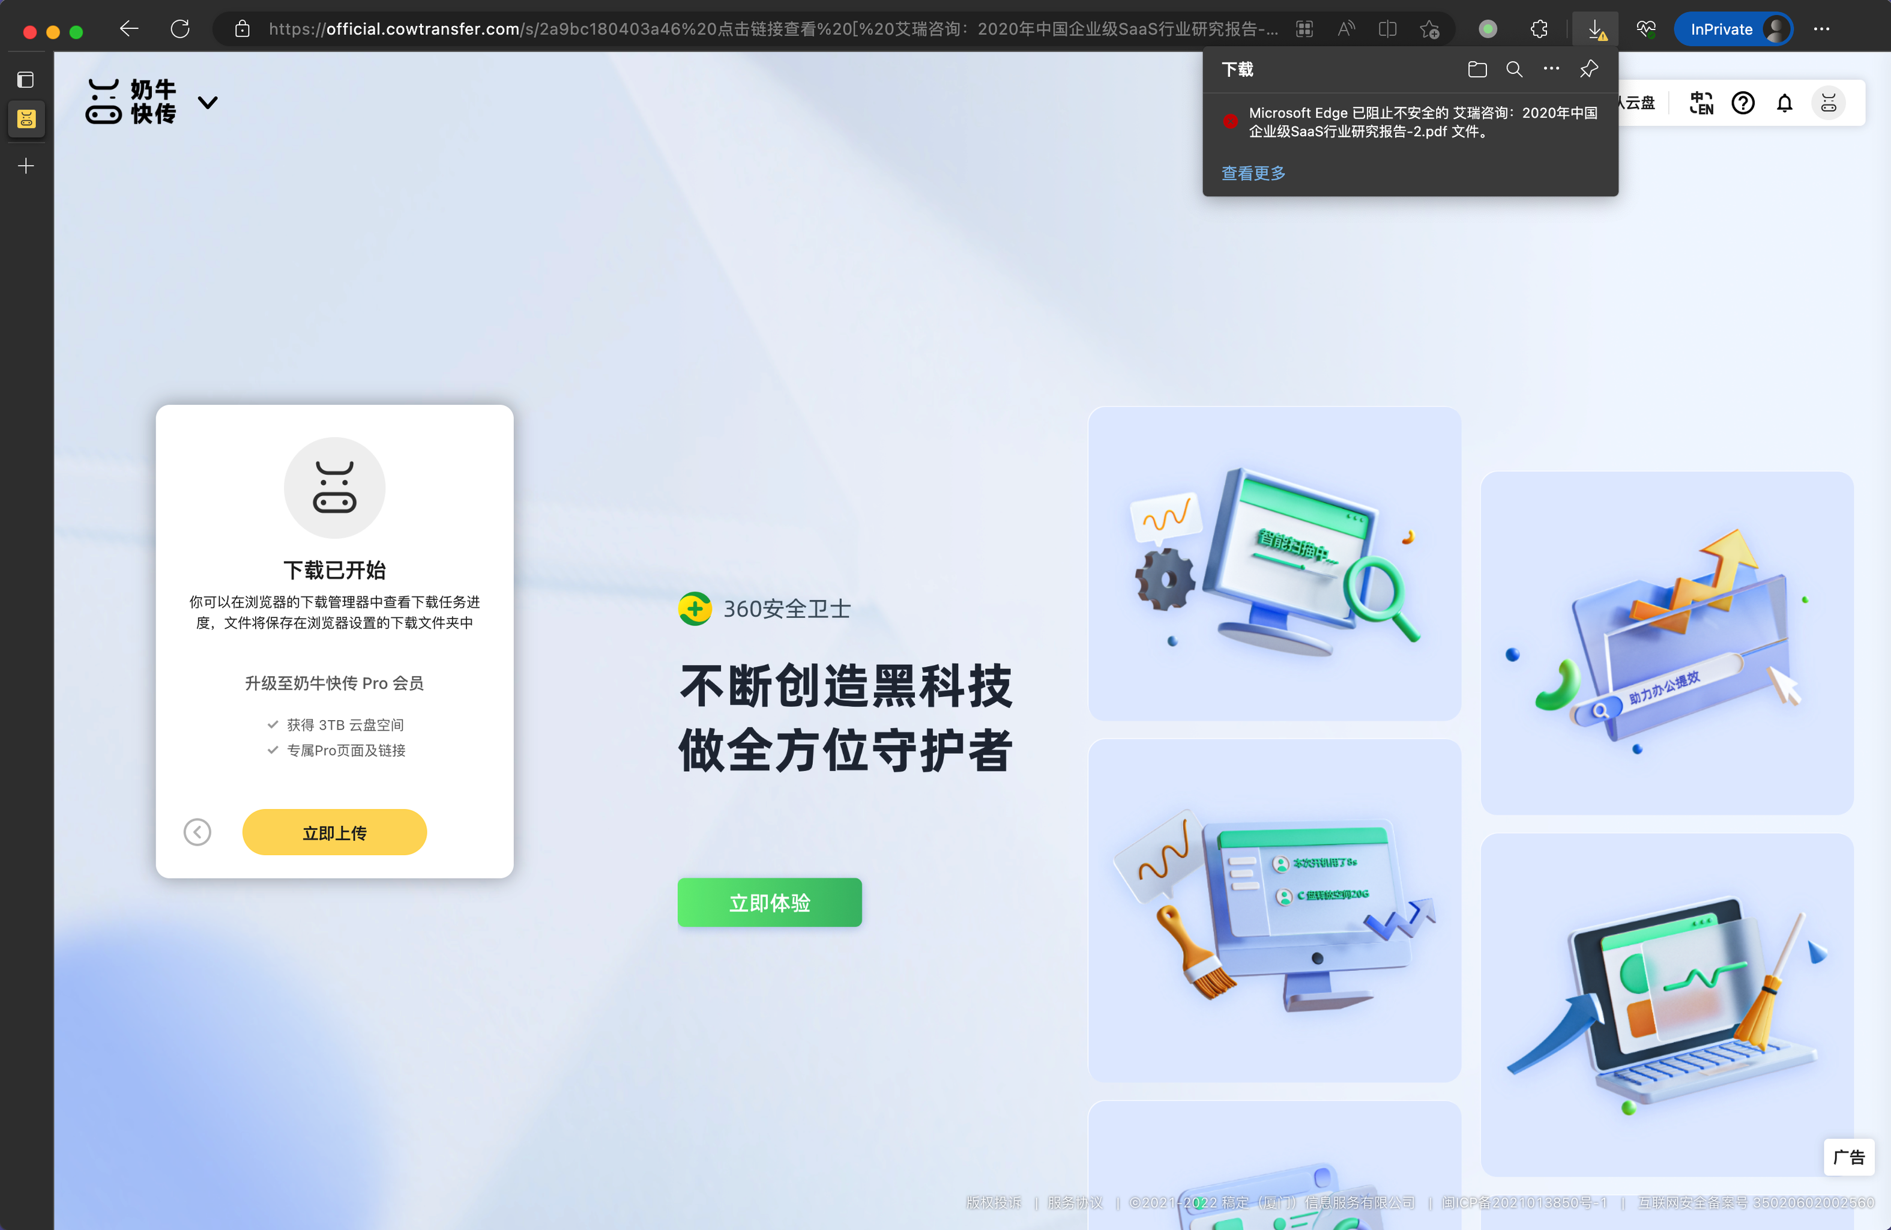1891x1230 pixels.
Task: Open downloads folder icon in panel
Action: (1477, 69)
